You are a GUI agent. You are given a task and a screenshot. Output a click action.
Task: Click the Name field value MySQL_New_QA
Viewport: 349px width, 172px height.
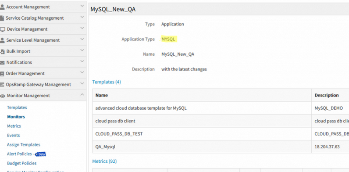coord(178,54)
